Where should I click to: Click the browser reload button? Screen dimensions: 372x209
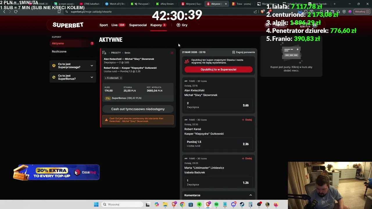pos(16,12)
